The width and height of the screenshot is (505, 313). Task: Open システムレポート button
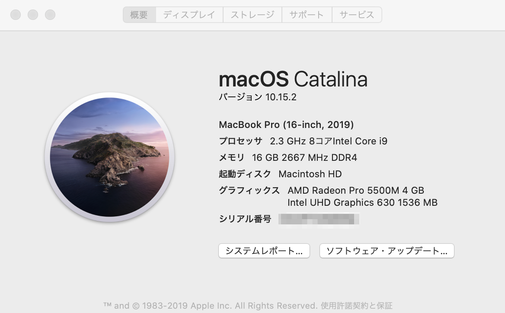(264, 251)
